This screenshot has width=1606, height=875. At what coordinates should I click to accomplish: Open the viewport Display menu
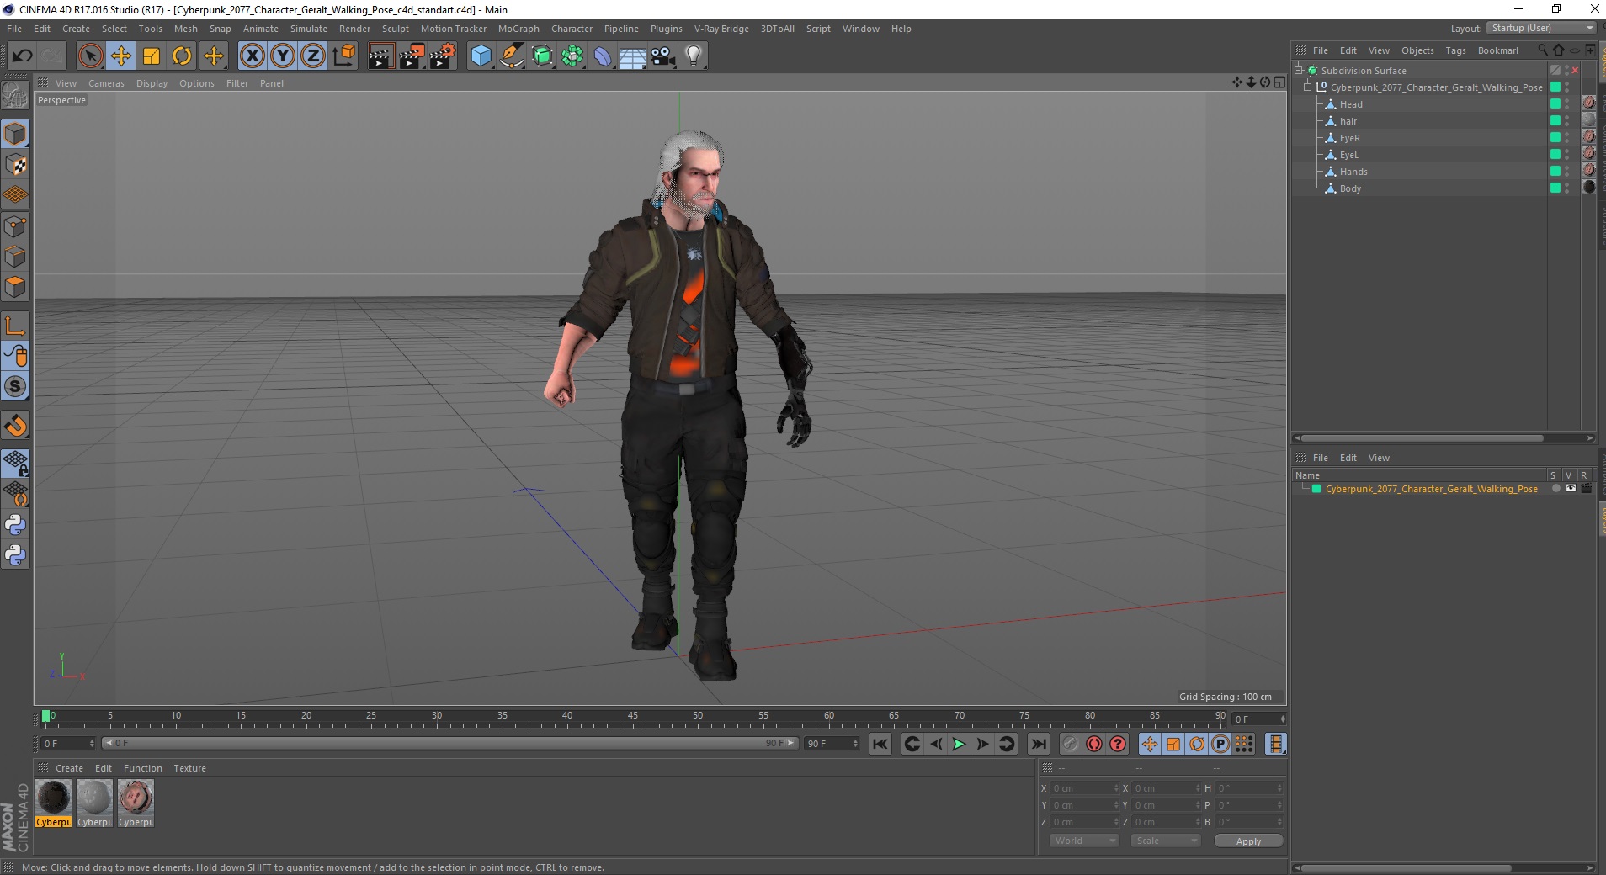coord(152,83)
